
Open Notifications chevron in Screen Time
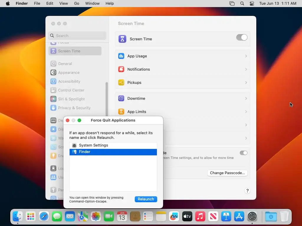tap(246, 69)
